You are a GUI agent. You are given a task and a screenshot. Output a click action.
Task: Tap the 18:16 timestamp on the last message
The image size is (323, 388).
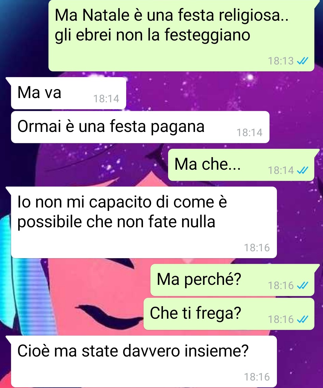pos(257,377)
